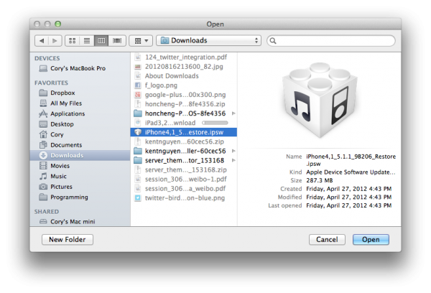Select the Music sidebar item

(x=59, y=176)
